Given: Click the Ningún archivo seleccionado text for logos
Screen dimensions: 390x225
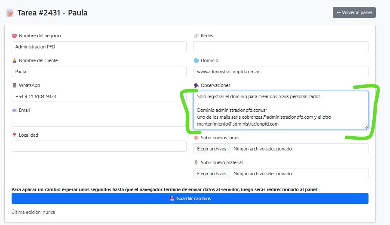Looking at the screenshot, I should 263,149.
